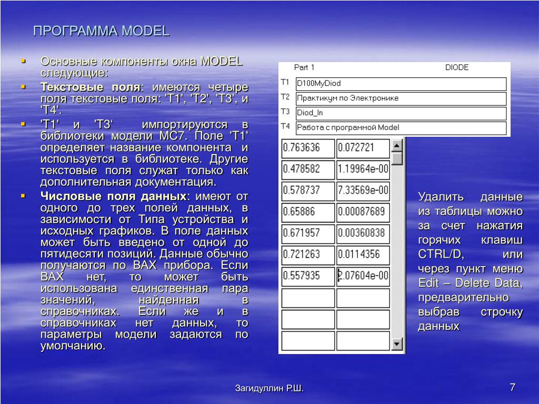This screenshot has width=539, height=404.
Task: Click the text Edit – Delete Data,
Action: pos(470,283)
